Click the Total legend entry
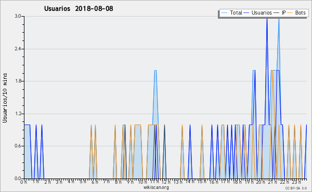 tap(232, 12)
